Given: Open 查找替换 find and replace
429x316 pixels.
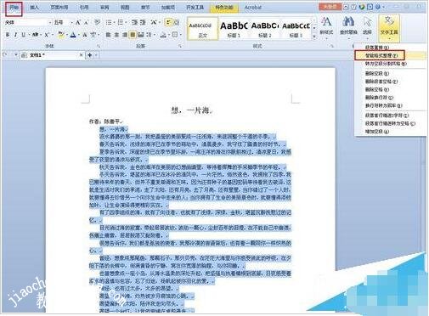Looking at the screenshot, I should pos(348,25).
